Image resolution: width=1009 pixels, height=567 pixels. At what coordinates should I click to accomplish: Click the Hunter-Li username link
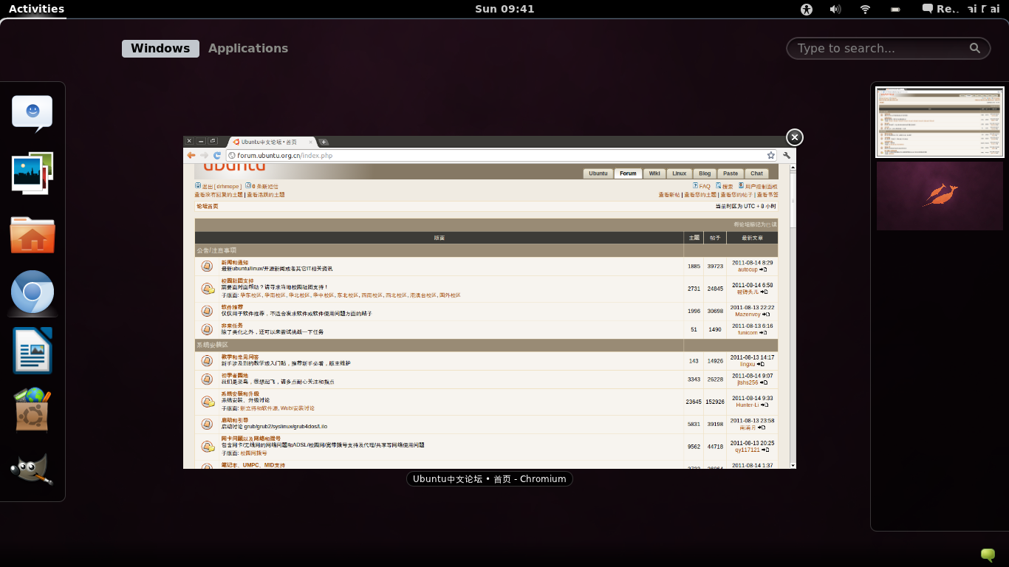(748, 405)
